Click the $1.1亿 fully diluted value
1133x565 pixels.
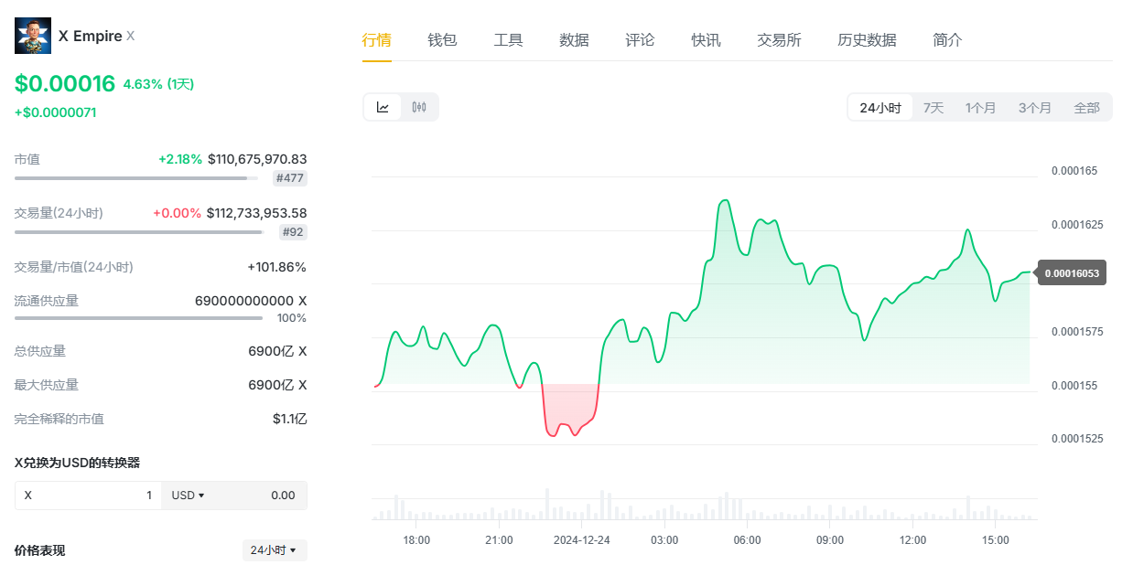[289, 419]
